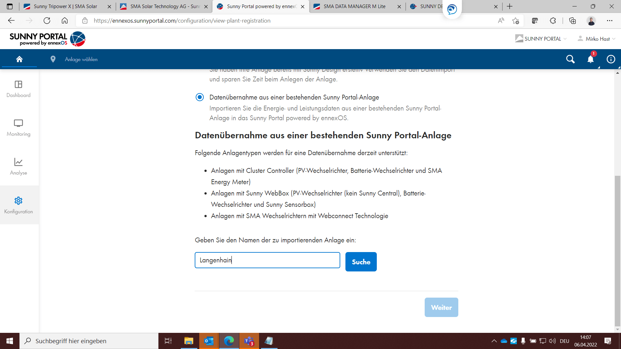Open Analyse in left sidebar
This screenshot has width=621, height=349.
[x=18, y=167]
